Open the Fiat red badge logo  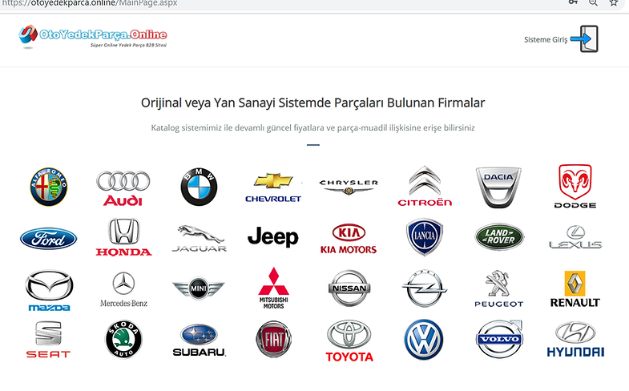point(273,339)
